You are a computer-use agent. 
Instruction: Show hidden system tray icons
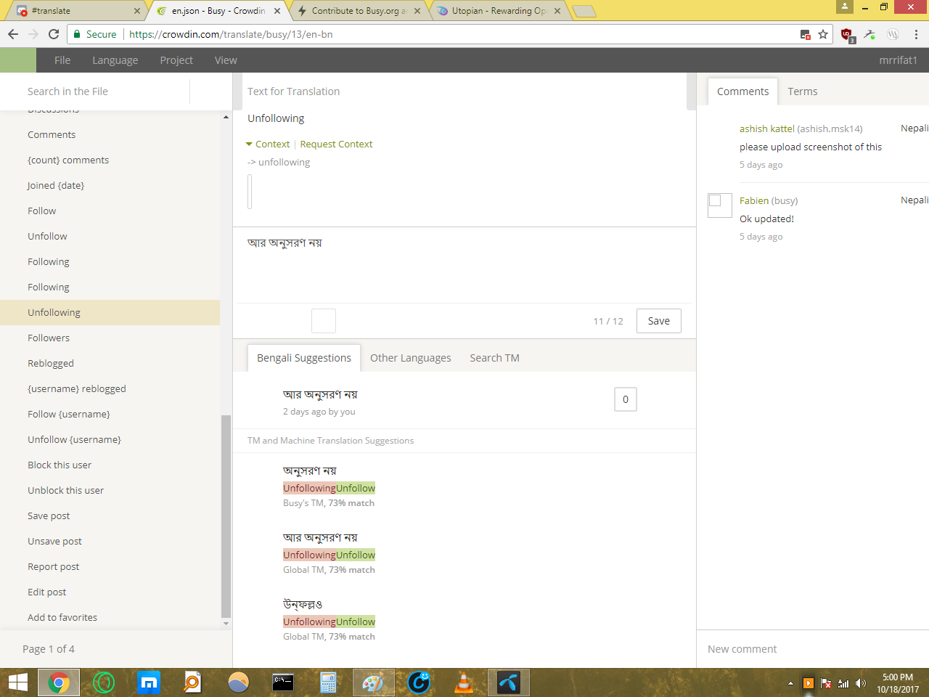tap(790, 683)
